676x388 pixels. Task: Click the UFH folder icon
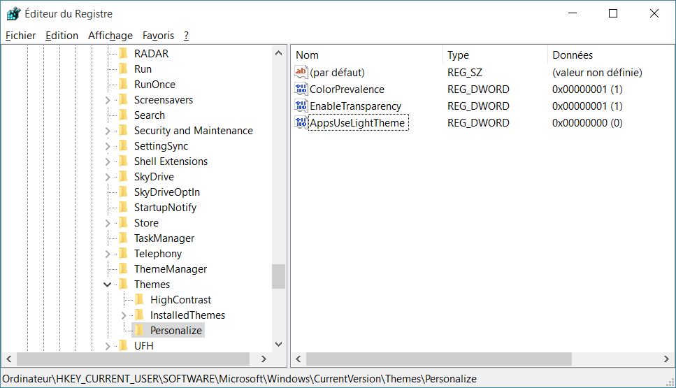[123, 346]
